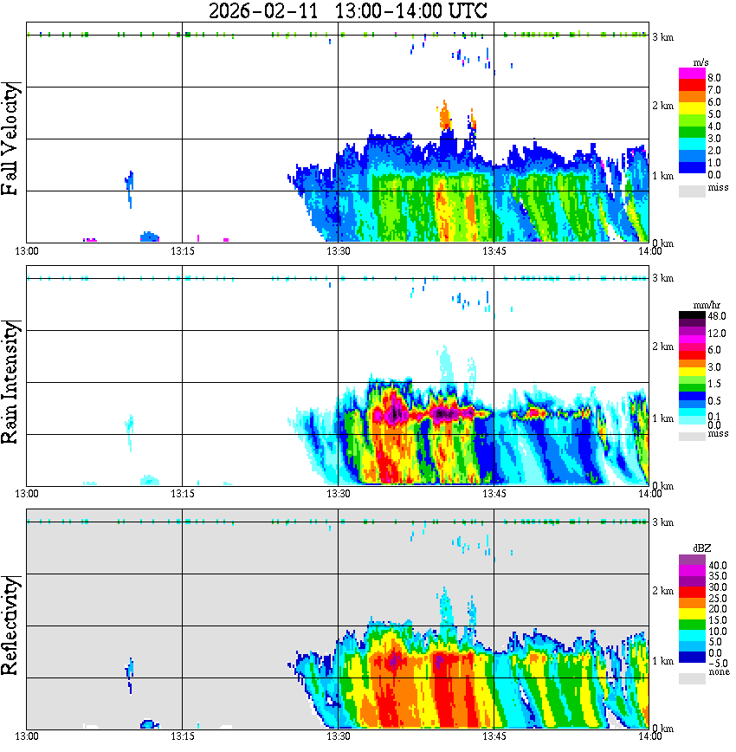Screen dimensions: 736x752
Task: Select the 'Fall Velocity' axis label
Action: coord(10,139)
